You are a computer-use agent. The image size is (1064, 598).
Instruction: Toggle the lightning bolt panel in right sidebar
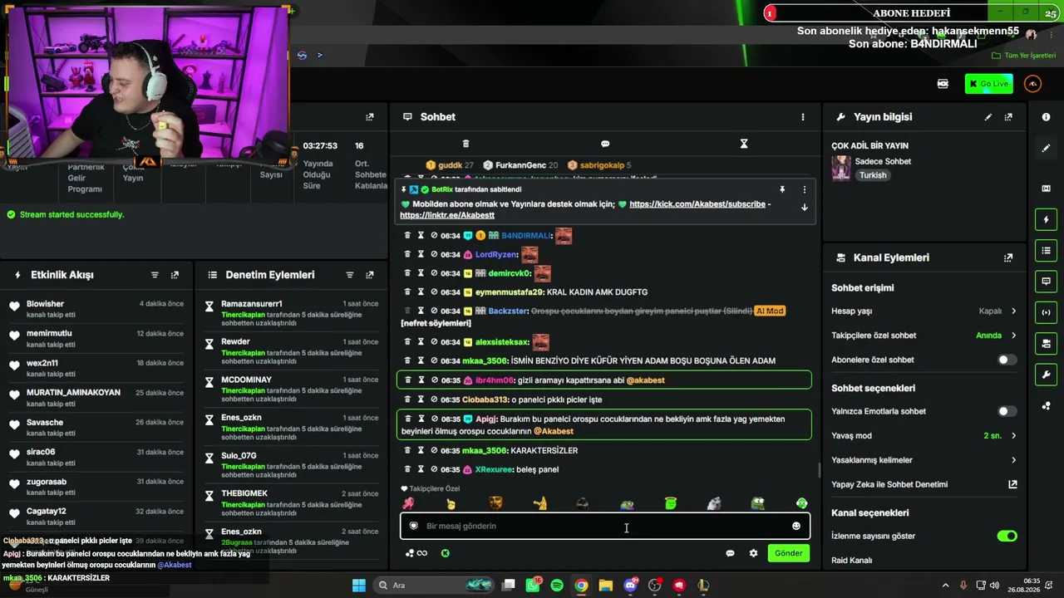coord(1046,219)
